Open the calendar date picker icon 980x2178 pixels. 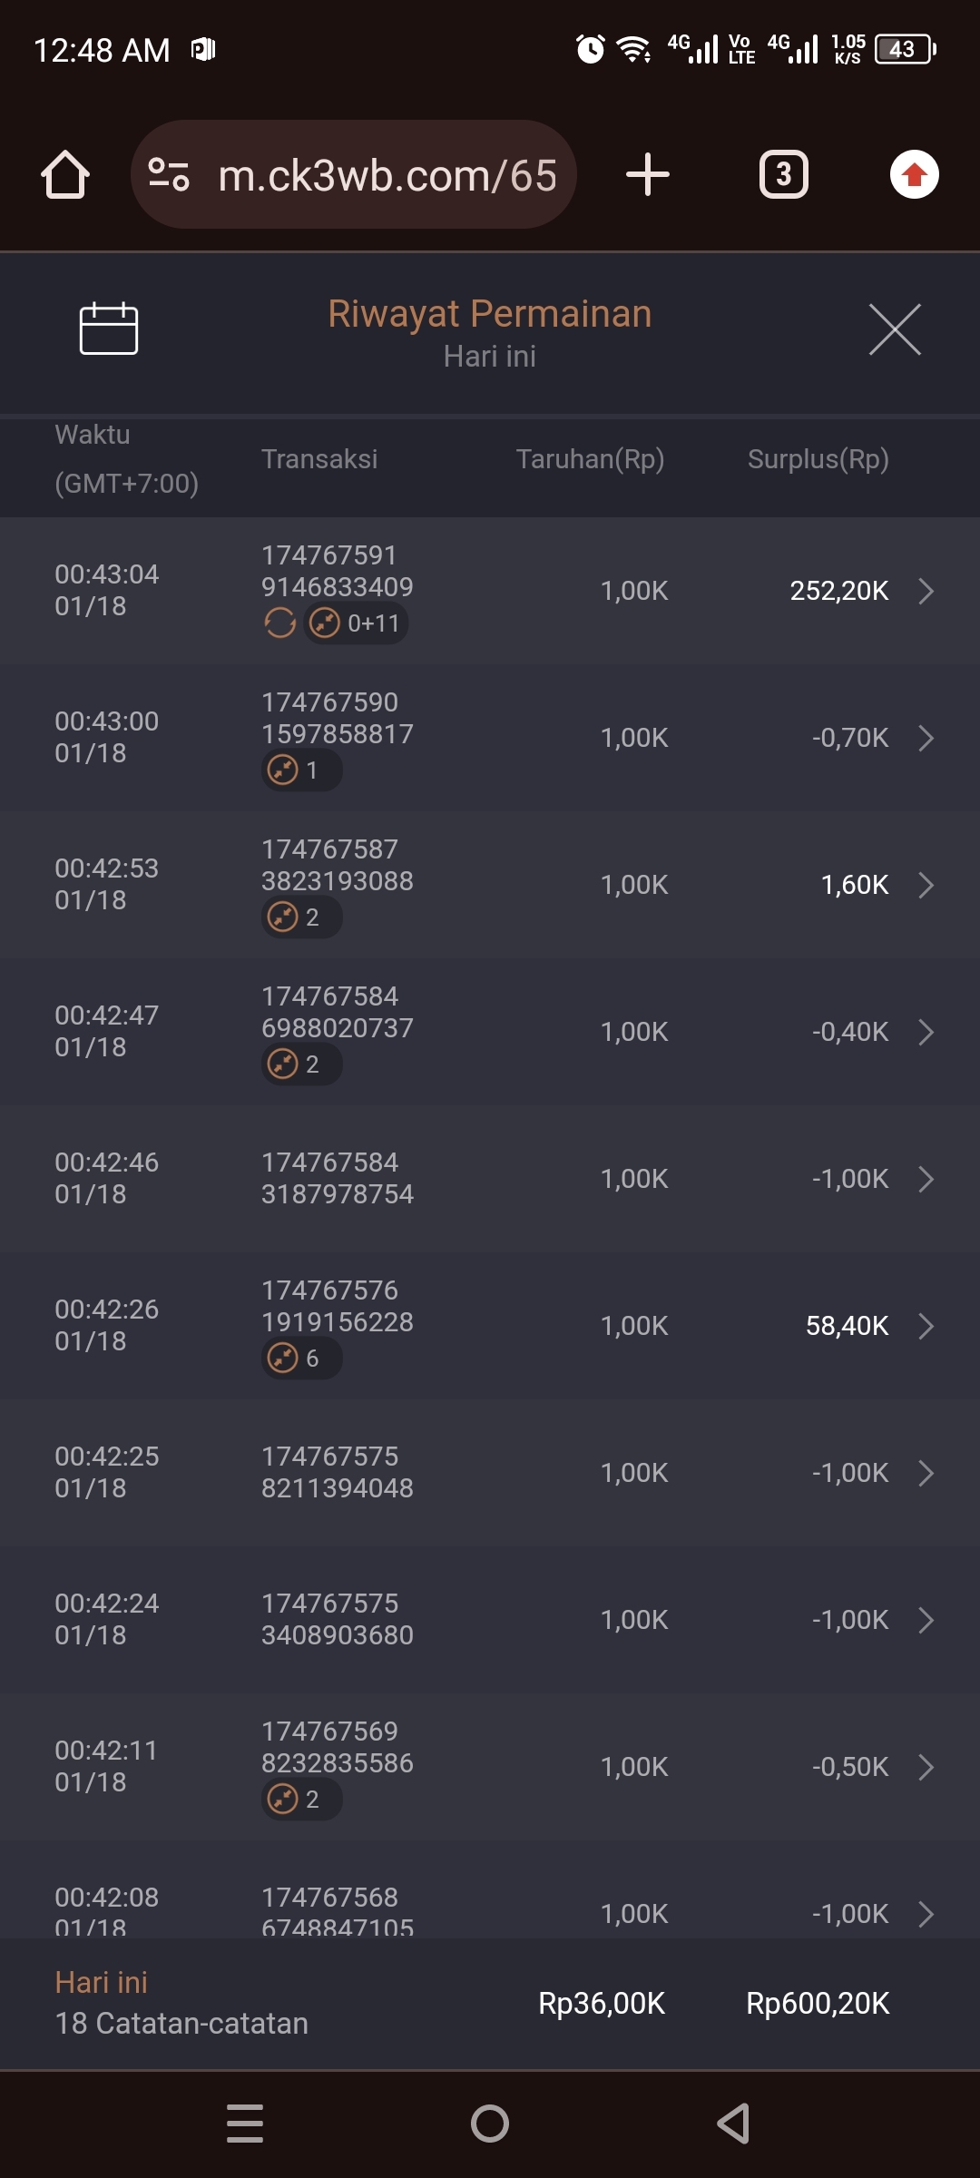point(108,329)
